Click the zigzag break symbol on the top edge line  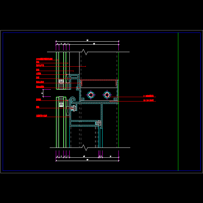click(84, 52)
